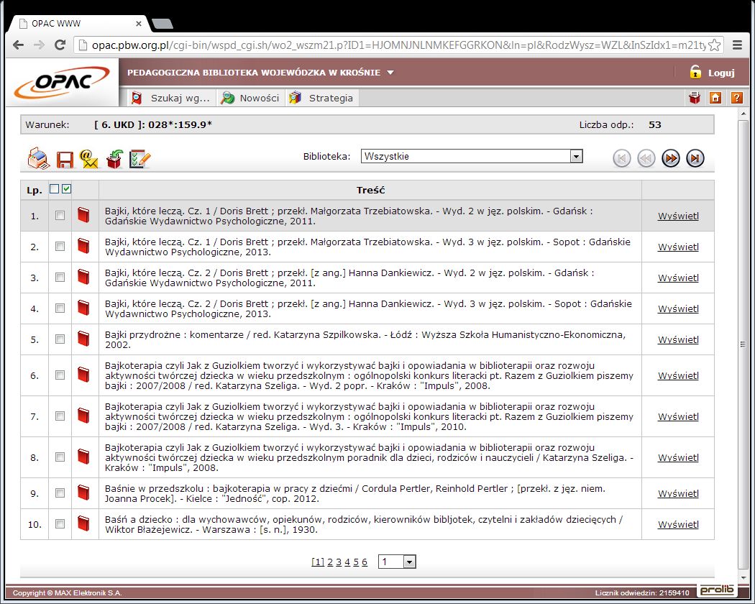Click Wyświetl for result 6
Screen dimensions: 755x604
coord(678,375)
